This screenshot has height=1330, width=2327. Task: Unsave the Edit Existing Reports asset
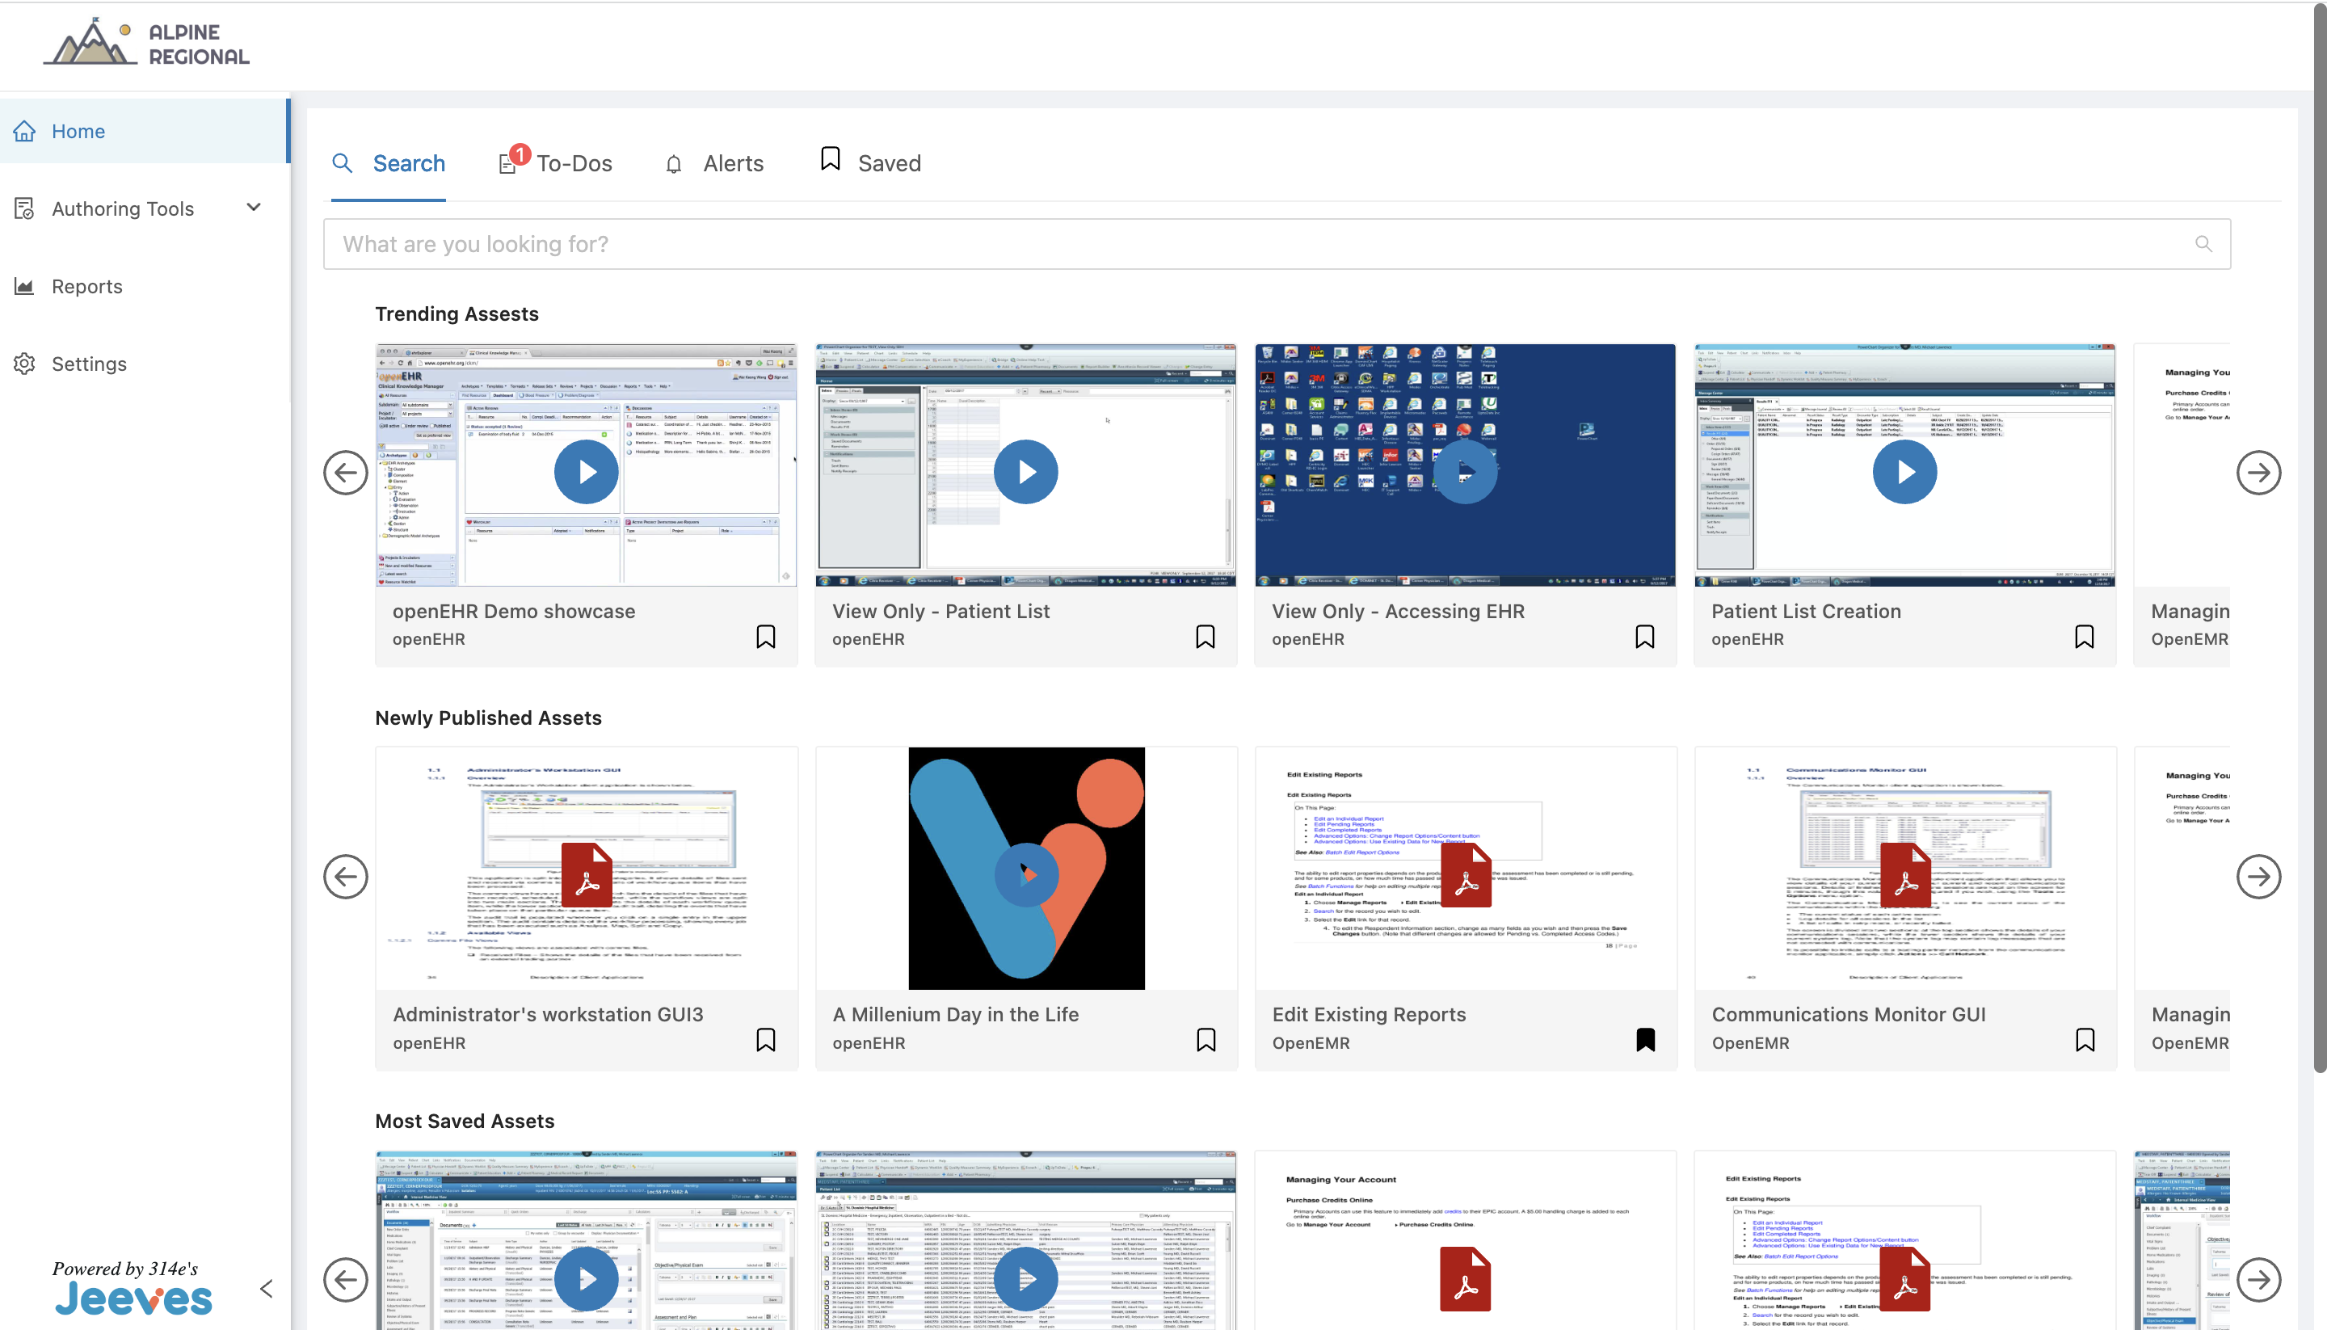pyautogui.click(x=1645, y=1040)
